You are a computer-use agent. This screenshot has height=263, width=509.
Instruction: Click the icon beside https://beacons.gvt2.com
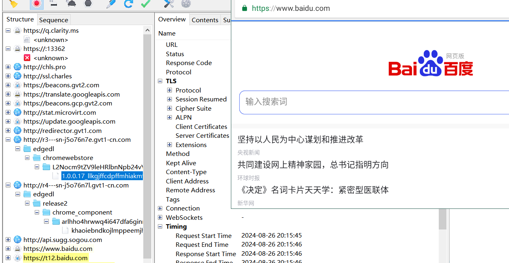pos(17,85)
